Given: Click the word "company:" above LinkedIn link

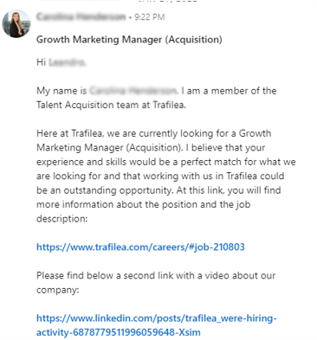Looking at the screenshot, I should (x=58, y=290).
